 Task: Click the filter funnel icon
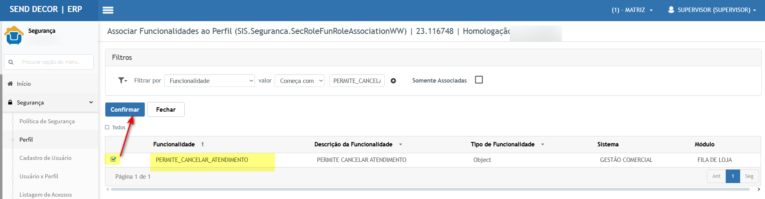click(122, 81)
